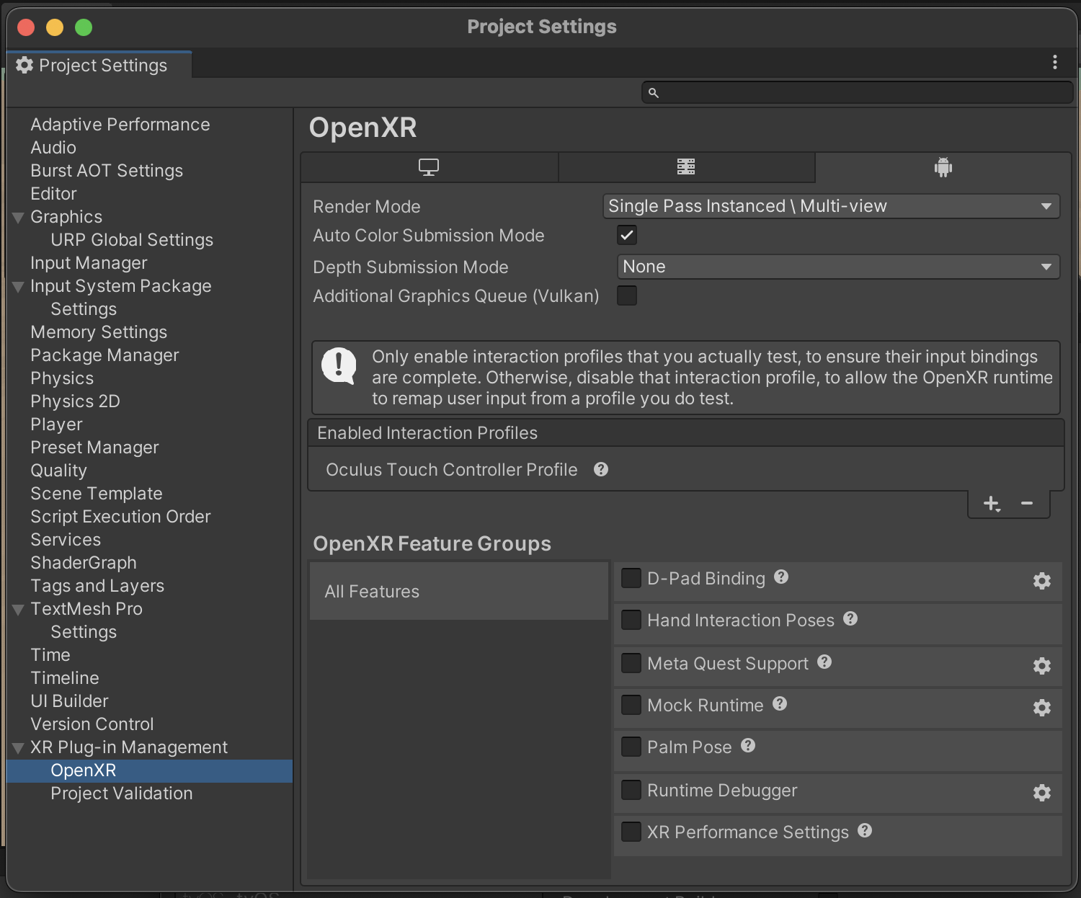Open Adaptive Performance settings
The height and width of the screenshot is (898, 1081).
pyautogui.click(x=120, y=125)
